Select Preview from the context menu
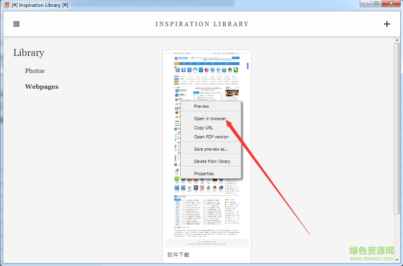The height and width of the screenshot is (266, 403). (x=202, y=106)
